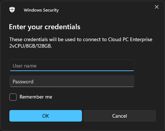Click the word credentials in the heading
This screenshot has width=165, height=131.
pos(62,27)
